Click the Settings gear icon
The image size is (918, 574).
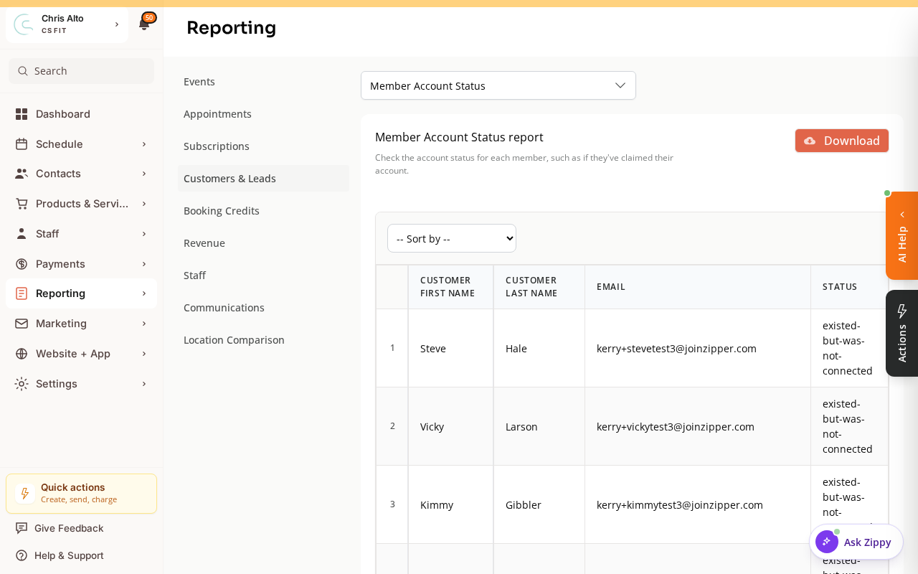click(22, 384)
